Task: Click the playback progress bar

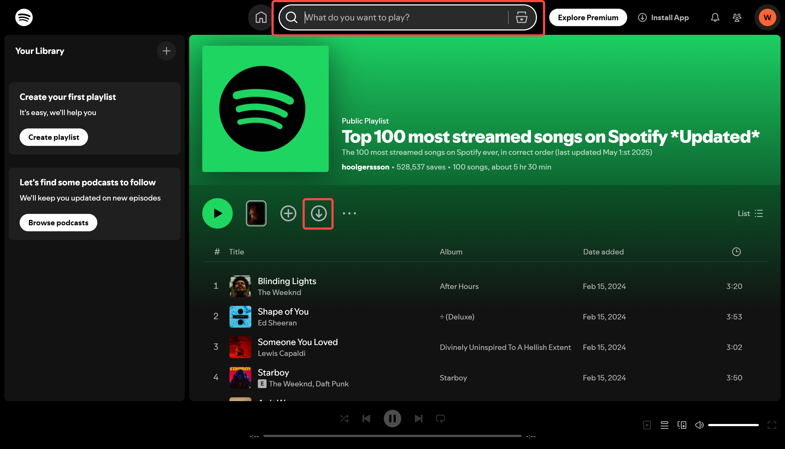Action: coord(392,436)
